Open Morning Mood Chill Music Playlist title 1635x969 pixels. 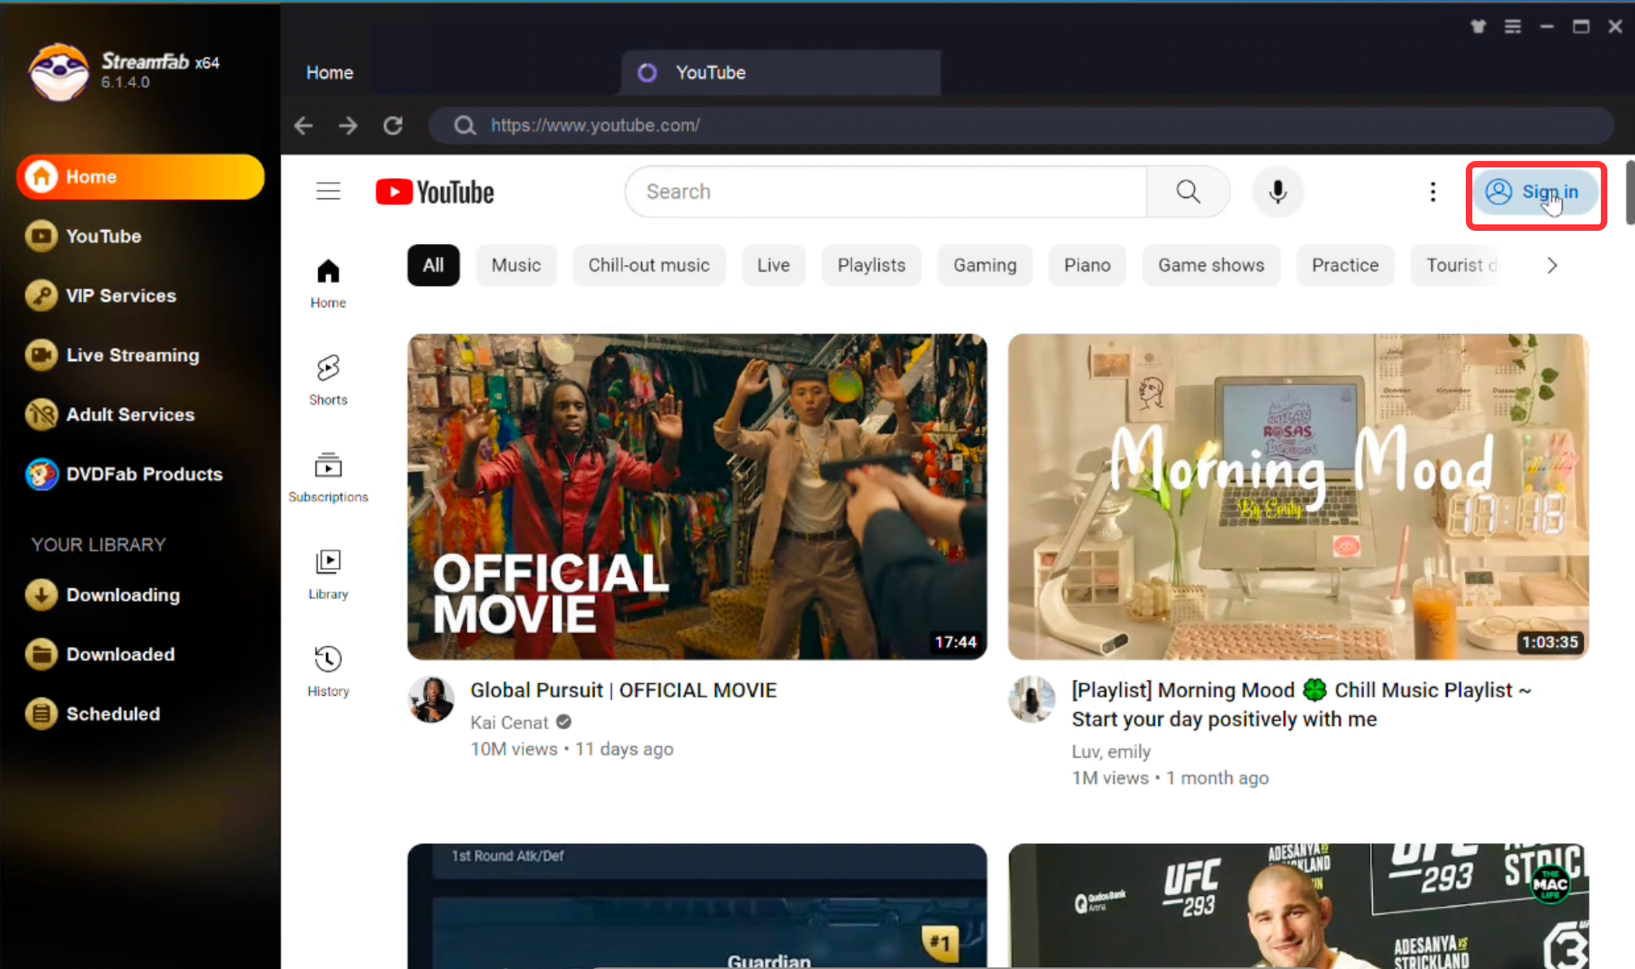[x=1301, y=705]
